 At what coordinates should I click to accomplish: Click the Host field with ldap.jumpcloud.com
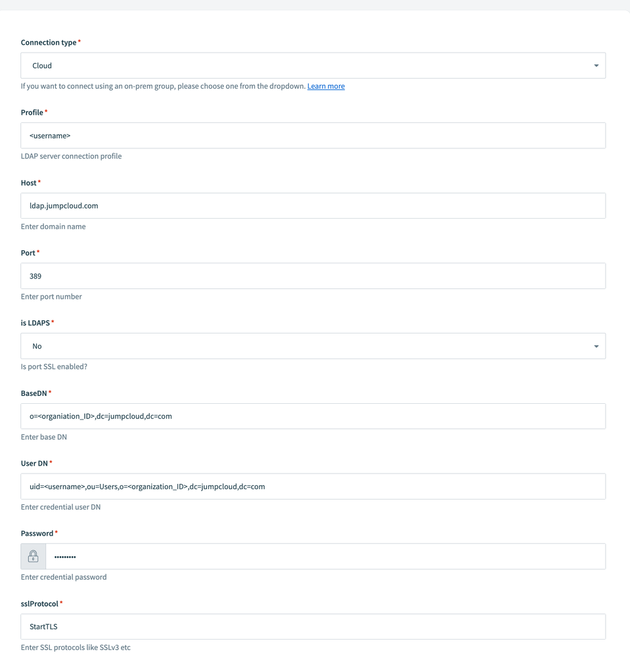click(x=313, y=206)
